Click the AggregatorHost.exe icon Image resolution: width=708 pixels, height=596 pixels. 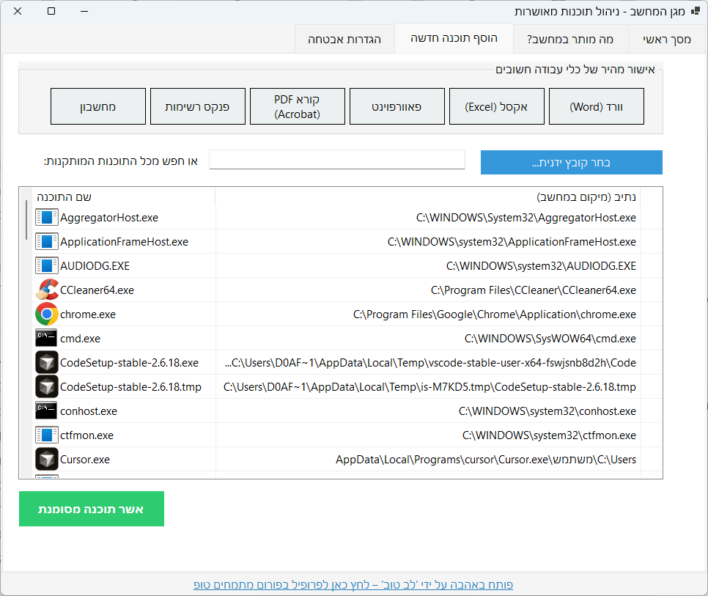(47, 218)
